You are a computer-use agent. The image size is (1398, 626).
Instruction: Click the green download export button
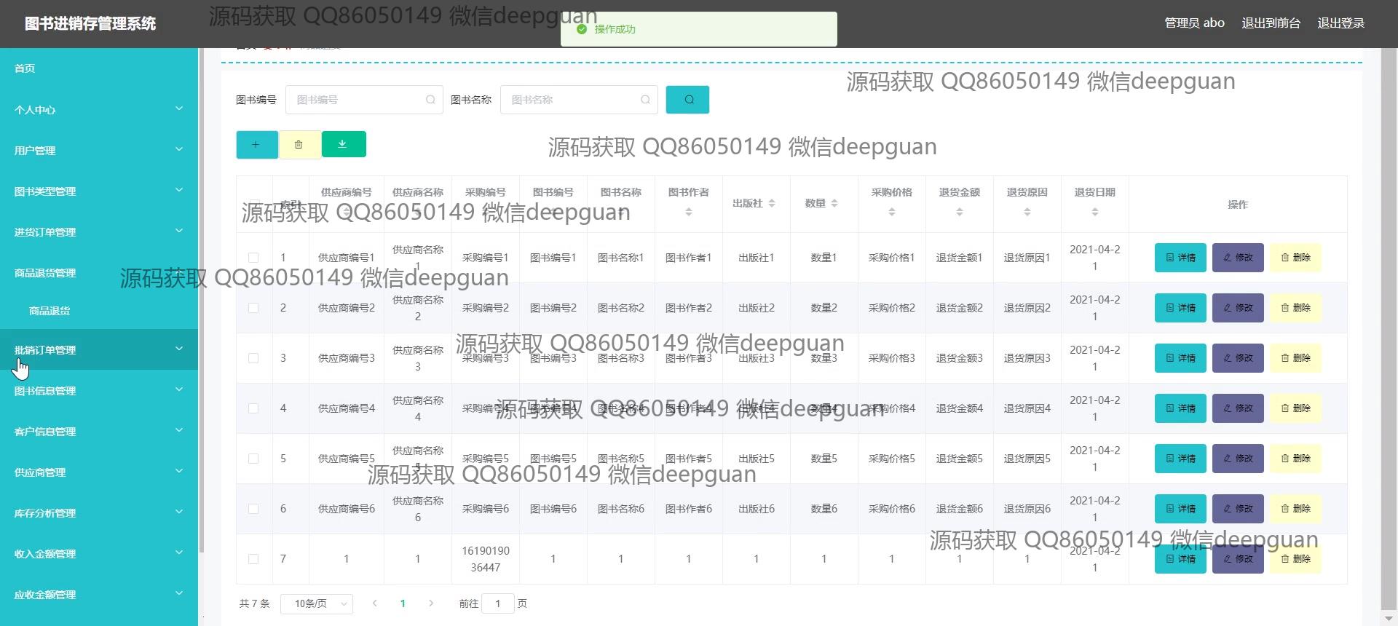click(x=343, y=144)
